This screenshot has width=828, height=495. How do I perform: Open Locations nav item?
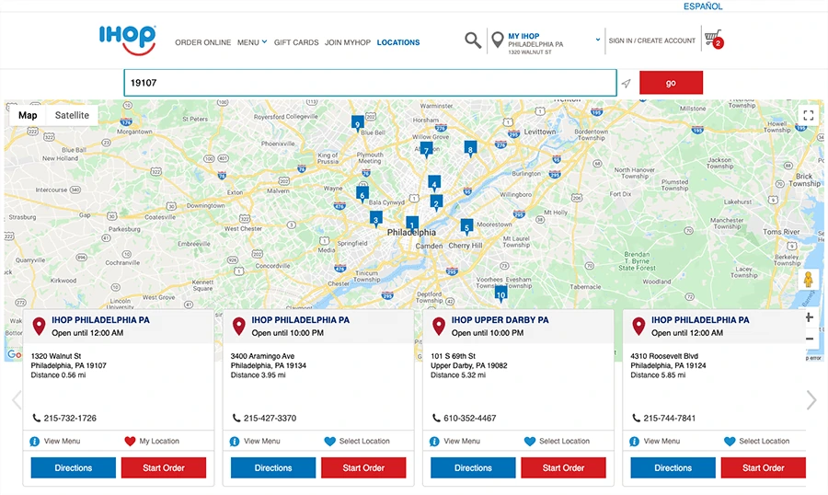[x=398, y=42]
